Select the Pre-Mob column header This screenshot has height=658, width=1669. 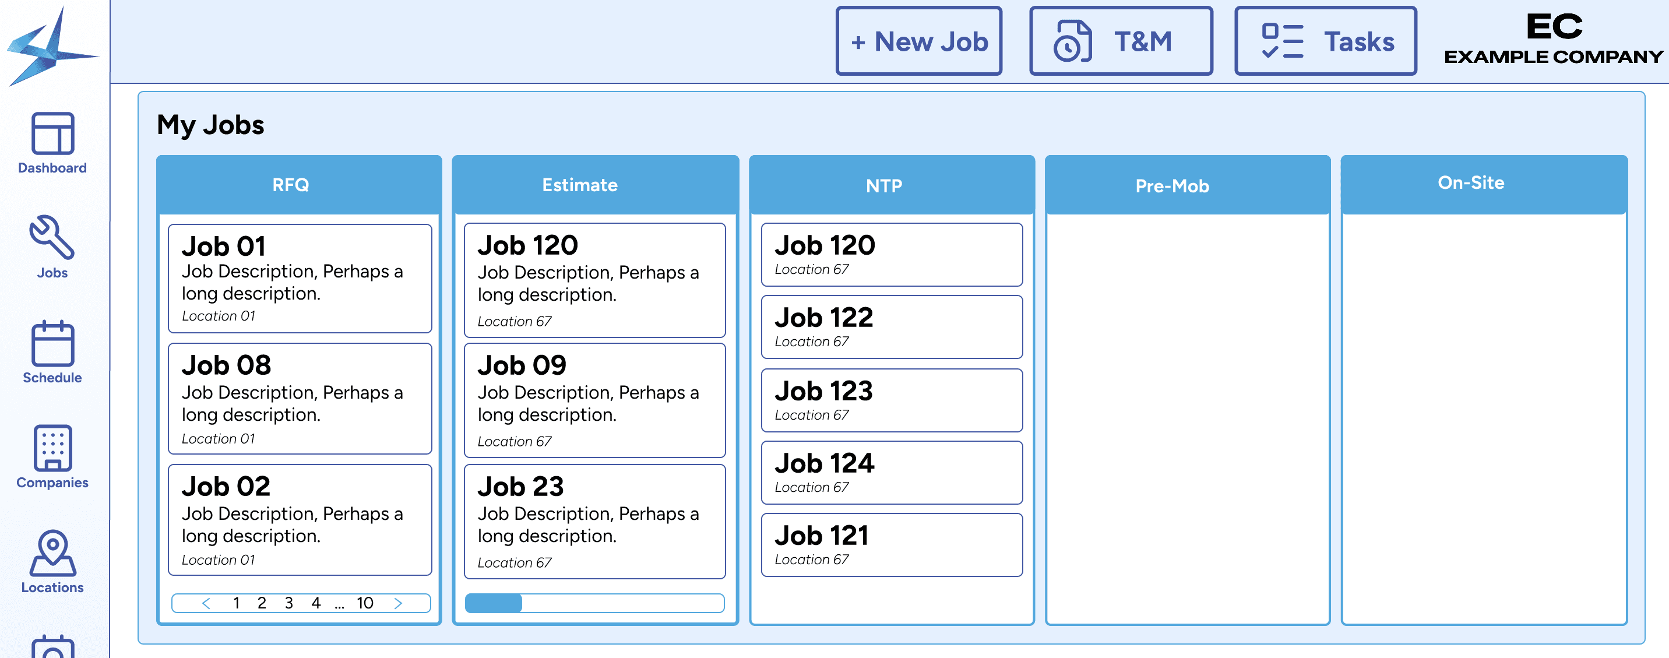pyautogui.click(x=1172, y=186)
